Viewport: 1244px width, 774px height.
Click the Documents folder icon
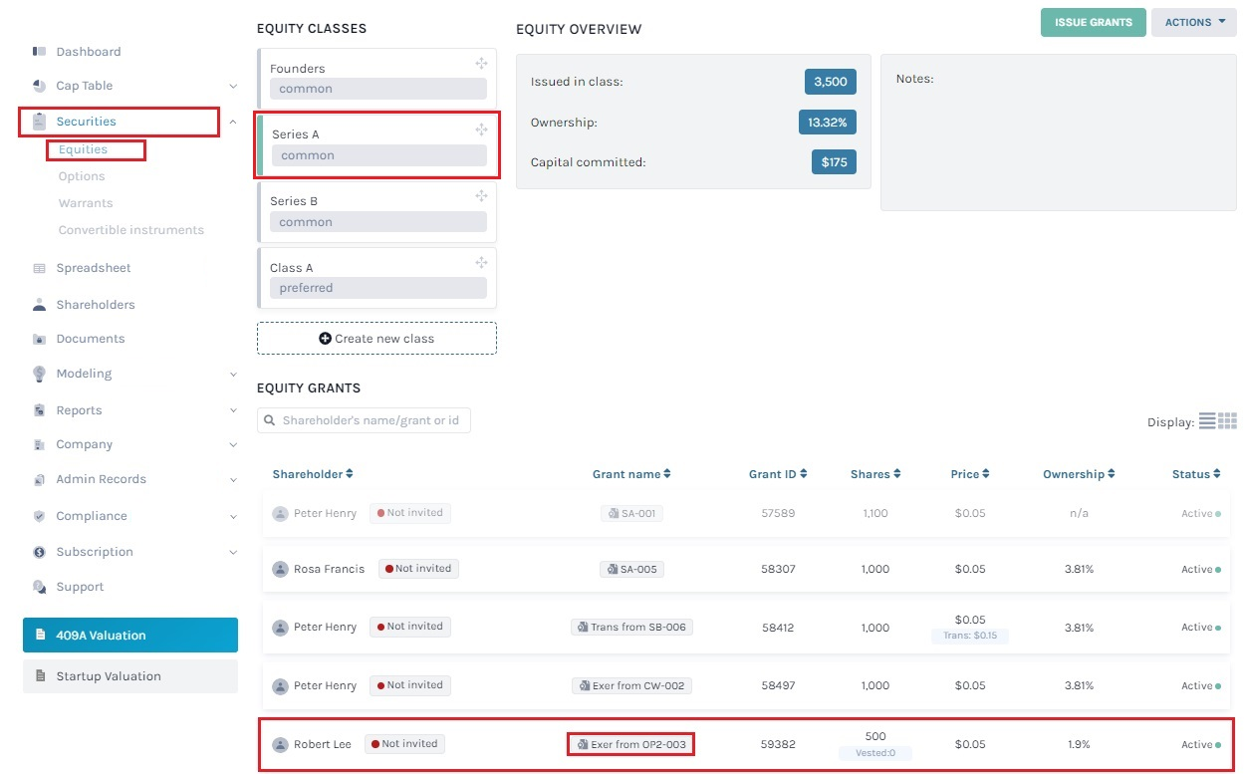coord(39,339)
